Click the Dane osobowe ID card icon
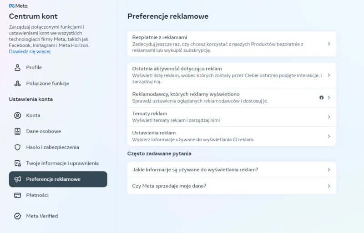364x233 pixels. (18, 131)
